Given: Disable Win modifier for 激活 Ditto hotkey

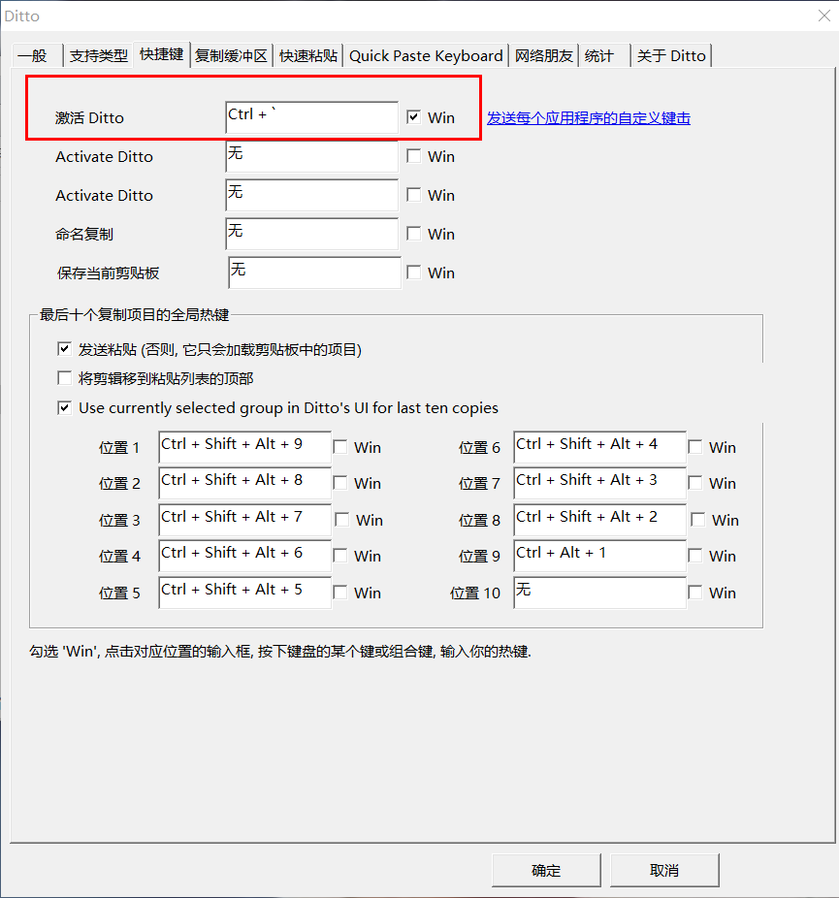Looking at the screenshot, I should pyautogui.click(x=414, y=117).
